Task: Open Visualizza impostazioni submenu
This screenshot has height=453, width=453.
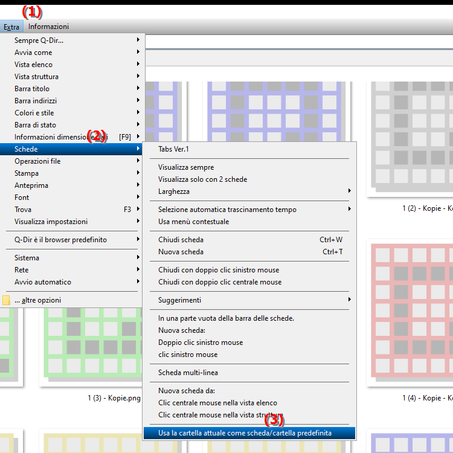Action: [71, 222]
